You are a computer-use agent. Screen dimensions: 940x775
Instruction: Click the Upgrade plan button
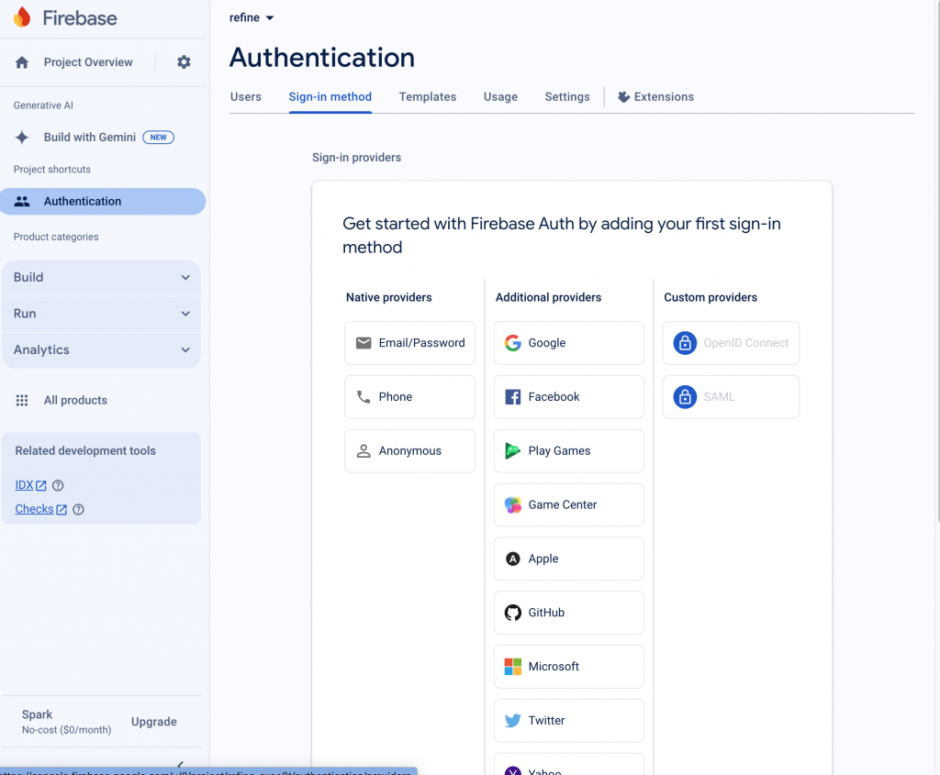click(x=154, y=722)
